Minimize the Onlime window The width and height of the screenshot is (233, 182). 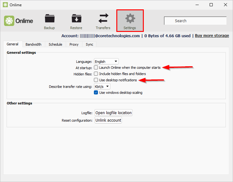point(197,5)
